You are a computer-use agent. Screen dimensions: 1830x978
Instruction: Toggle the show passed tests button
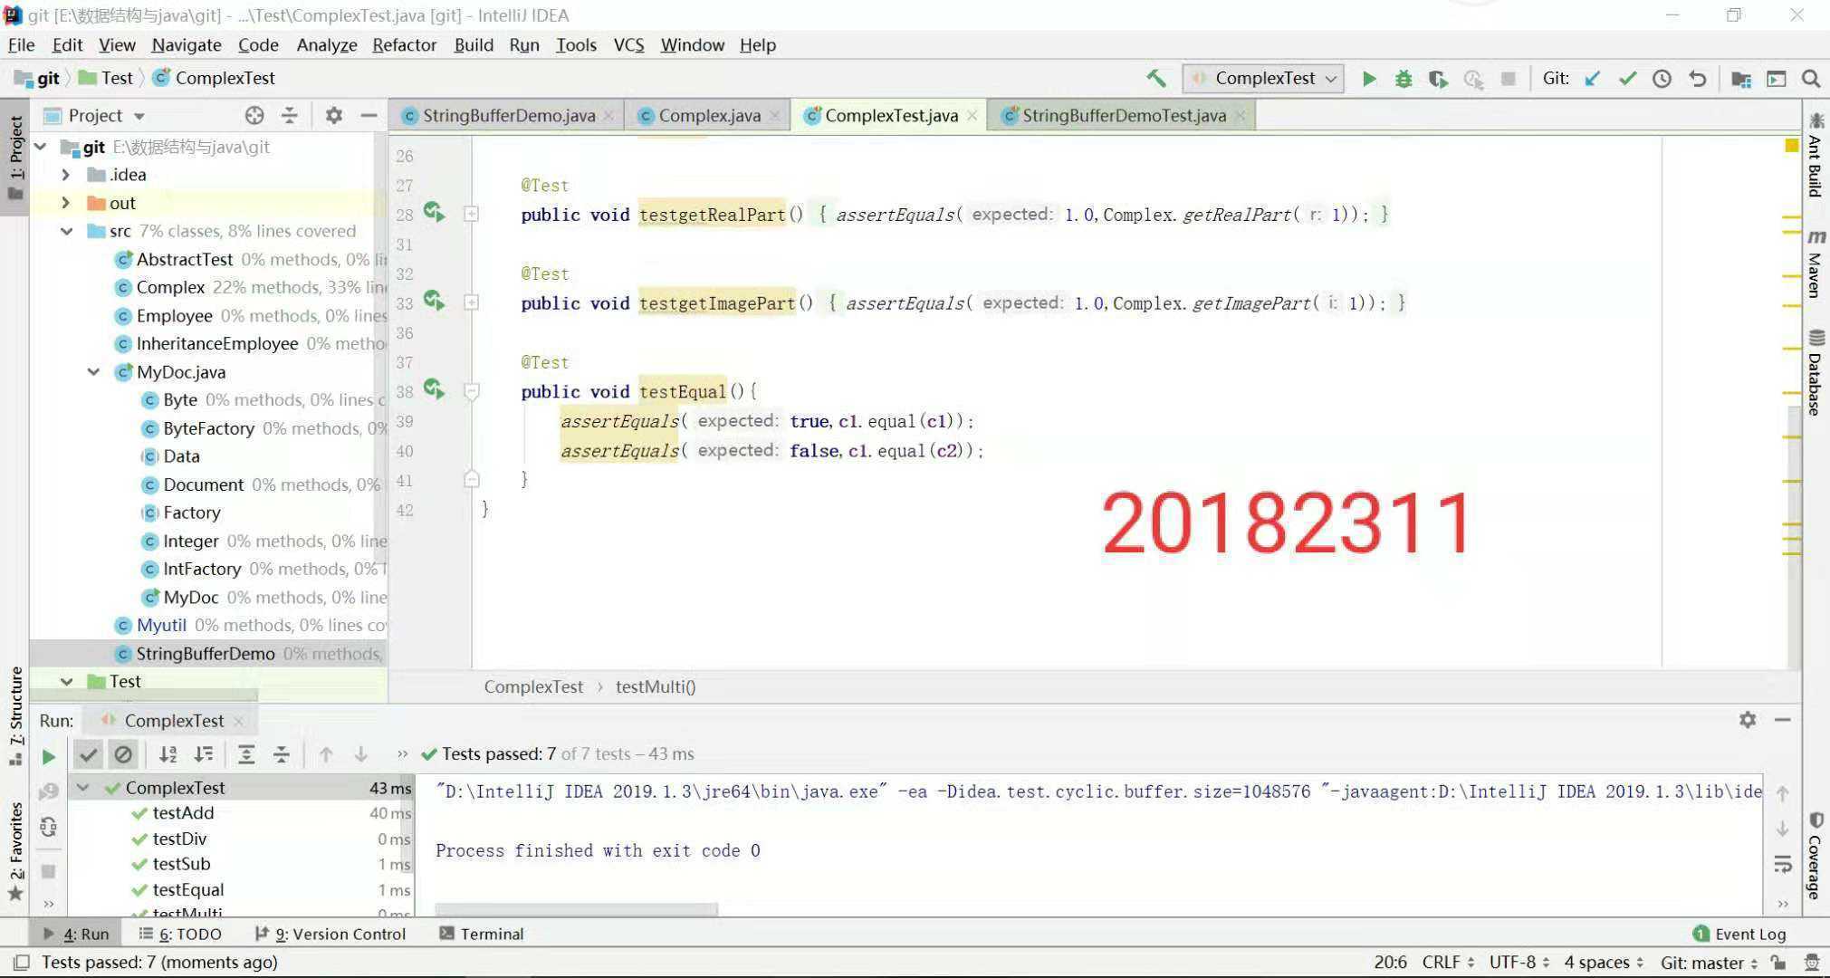88,754
